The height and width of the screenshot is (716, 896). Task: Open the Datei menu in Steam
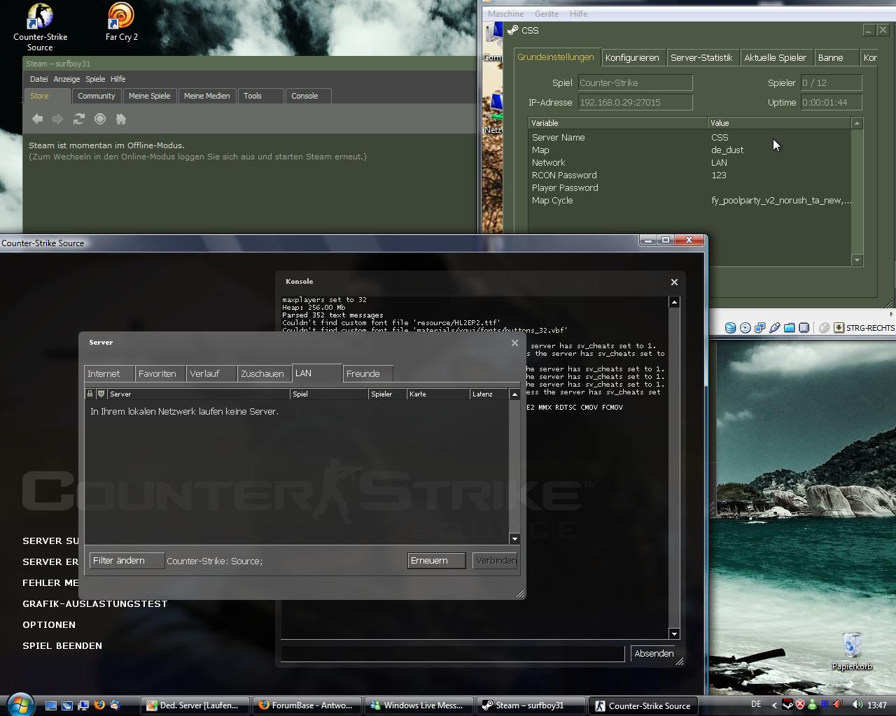[x=39, y=79]
